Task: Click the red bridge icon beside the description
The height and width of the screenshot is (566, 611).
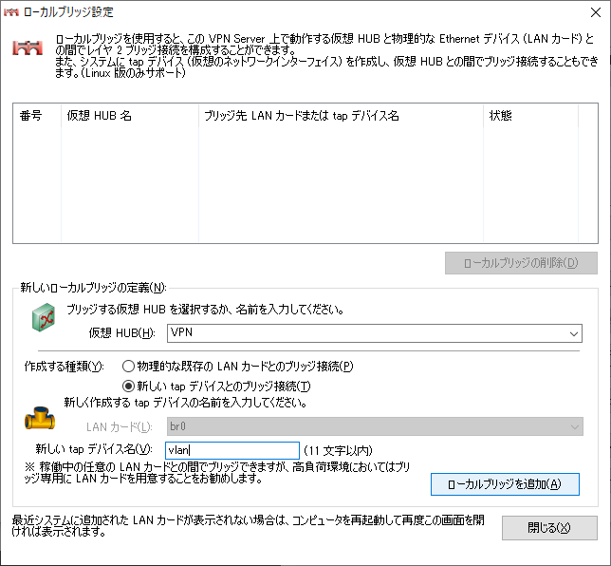Action: pos(28,48)
